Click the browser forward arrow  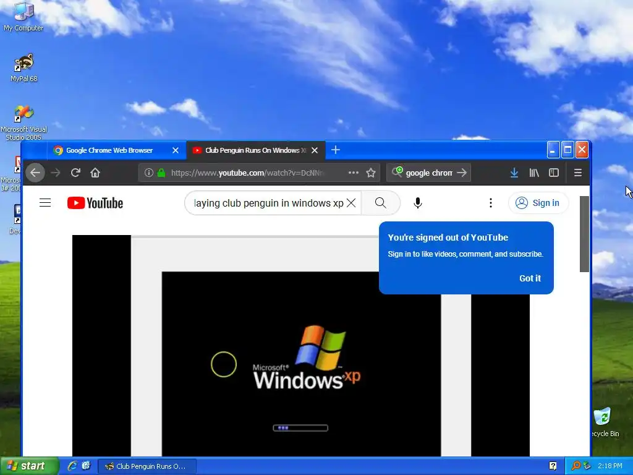[55, 173]
